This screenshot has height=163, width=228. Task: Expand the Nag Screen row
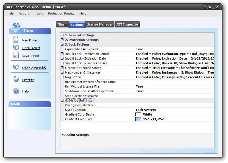click(x=62, y=77)
